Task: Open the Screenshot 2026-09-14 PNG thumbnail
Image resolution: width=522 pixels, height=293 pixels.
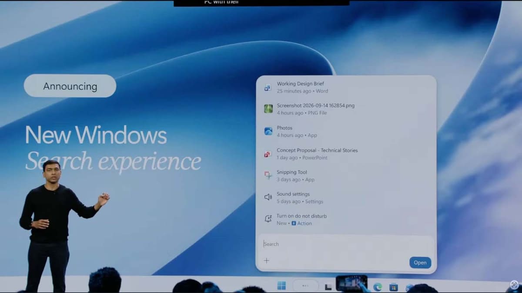Action: (x=268, y=109)
